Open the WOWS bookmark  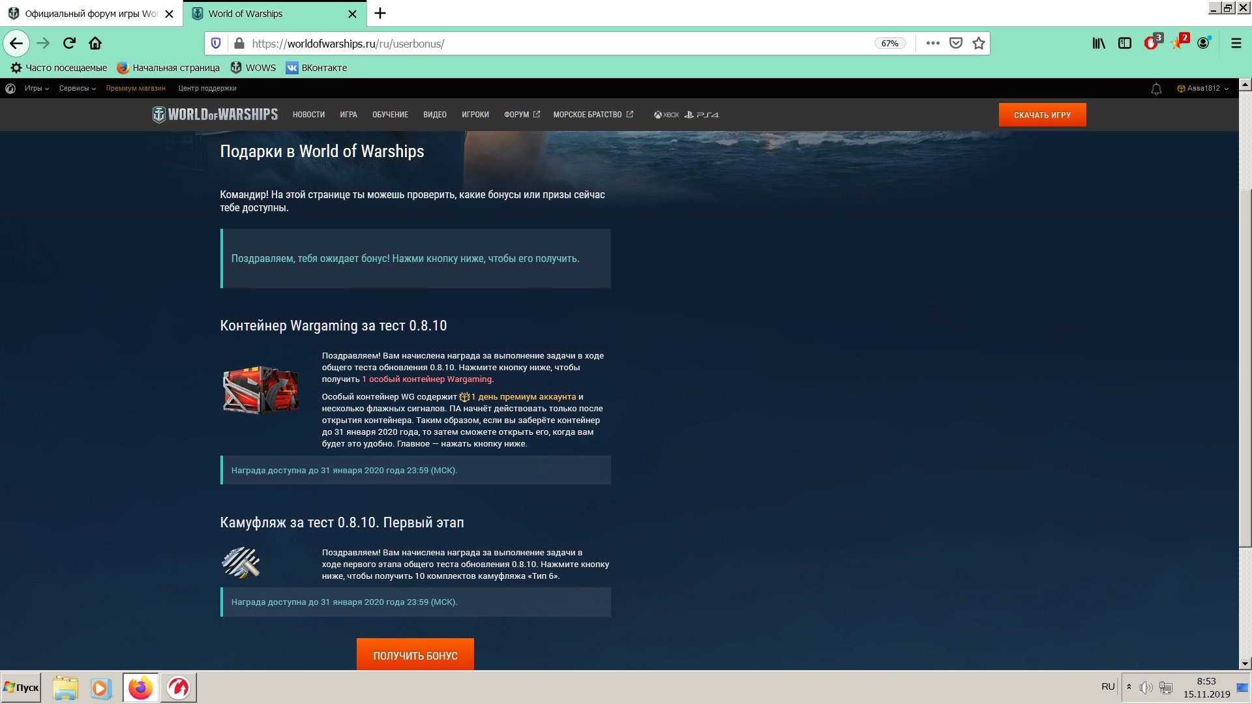click(253, 68)
